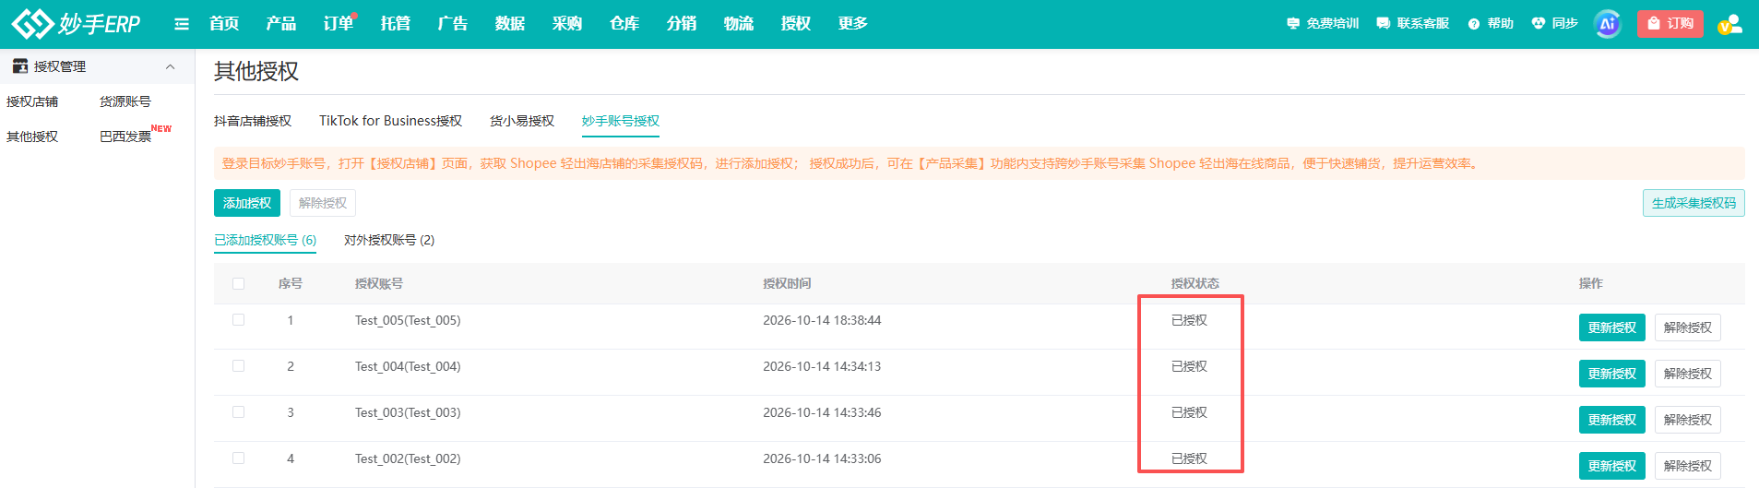Click the red 订购 button
This screenshot has height=488, width=1759.
coord(1670,24)
